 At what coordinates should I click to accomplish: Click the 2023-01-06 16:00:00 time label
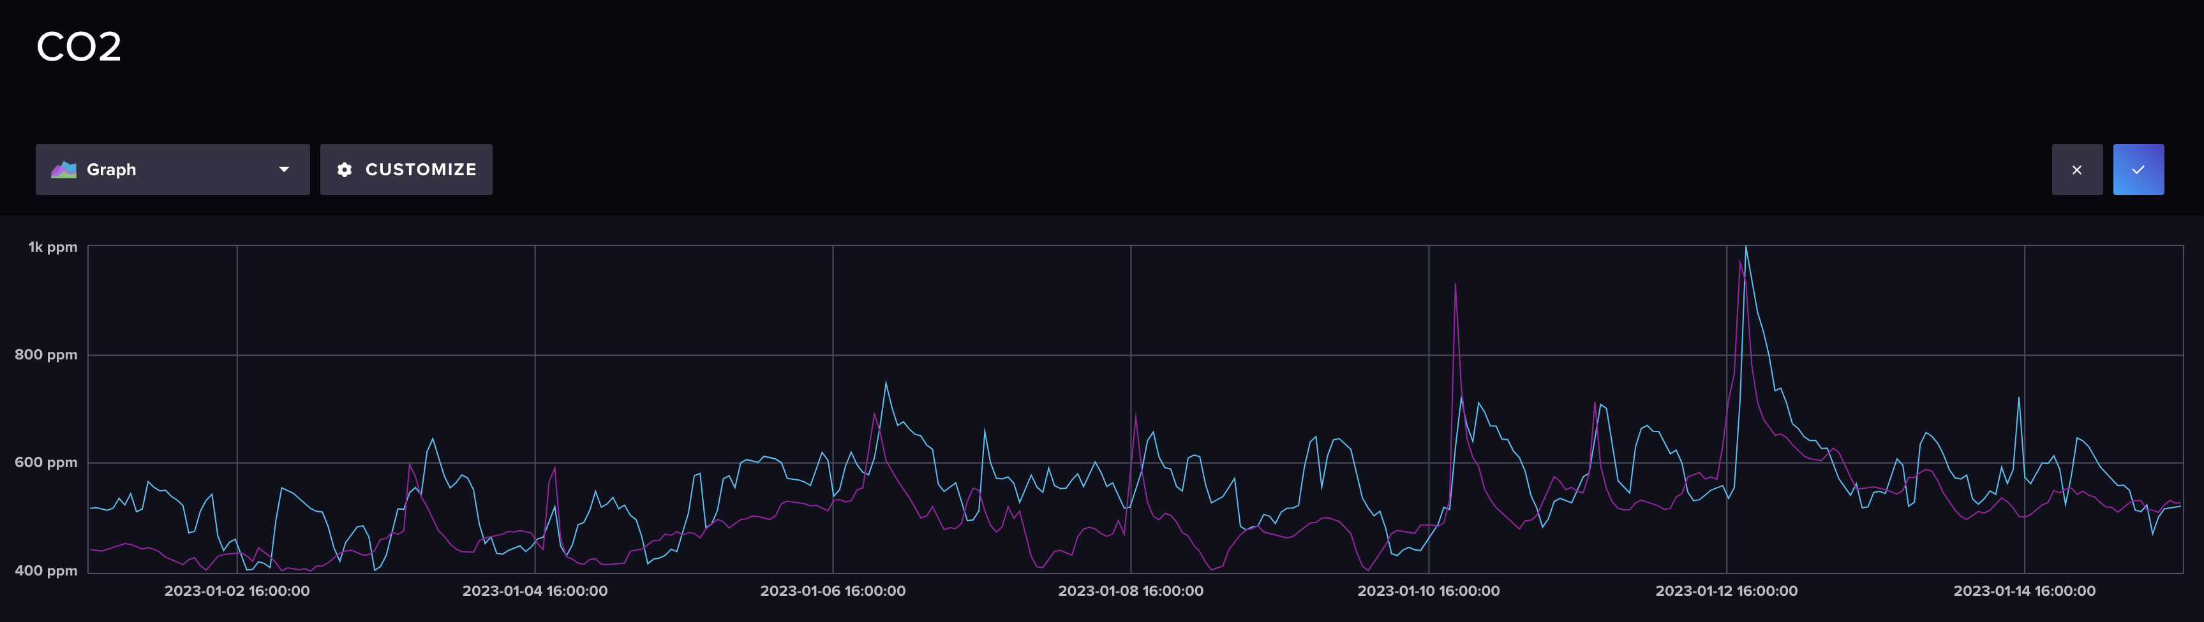tap(833, 590)
